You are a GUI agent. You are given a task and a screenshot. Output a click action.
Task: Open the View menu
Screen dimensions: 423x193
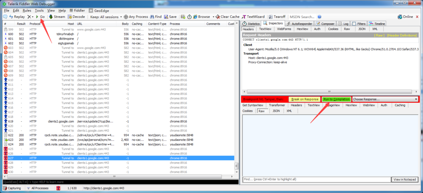[x=51, y=11]
